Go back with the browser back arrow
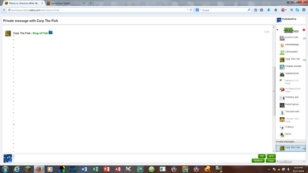The height and width of the screenshot is (173, 308). pyautogui.click(x=4, y=10)
